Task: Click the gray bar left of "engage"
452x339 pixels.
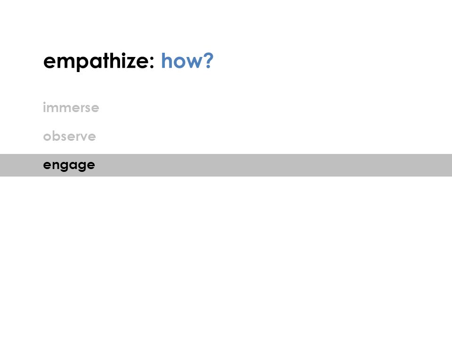Action: click(21, 165)
